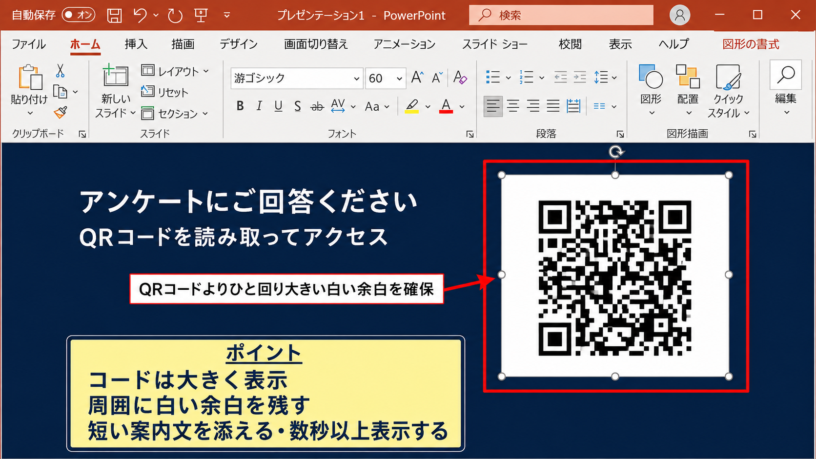Viewport: 816px width, 459px height.
Task: Center align text
Action: 513,106
